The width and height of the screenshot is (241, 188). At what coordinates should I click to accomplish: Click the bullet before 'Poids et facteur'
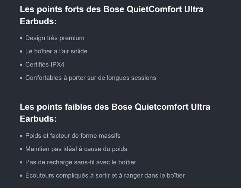21,136
